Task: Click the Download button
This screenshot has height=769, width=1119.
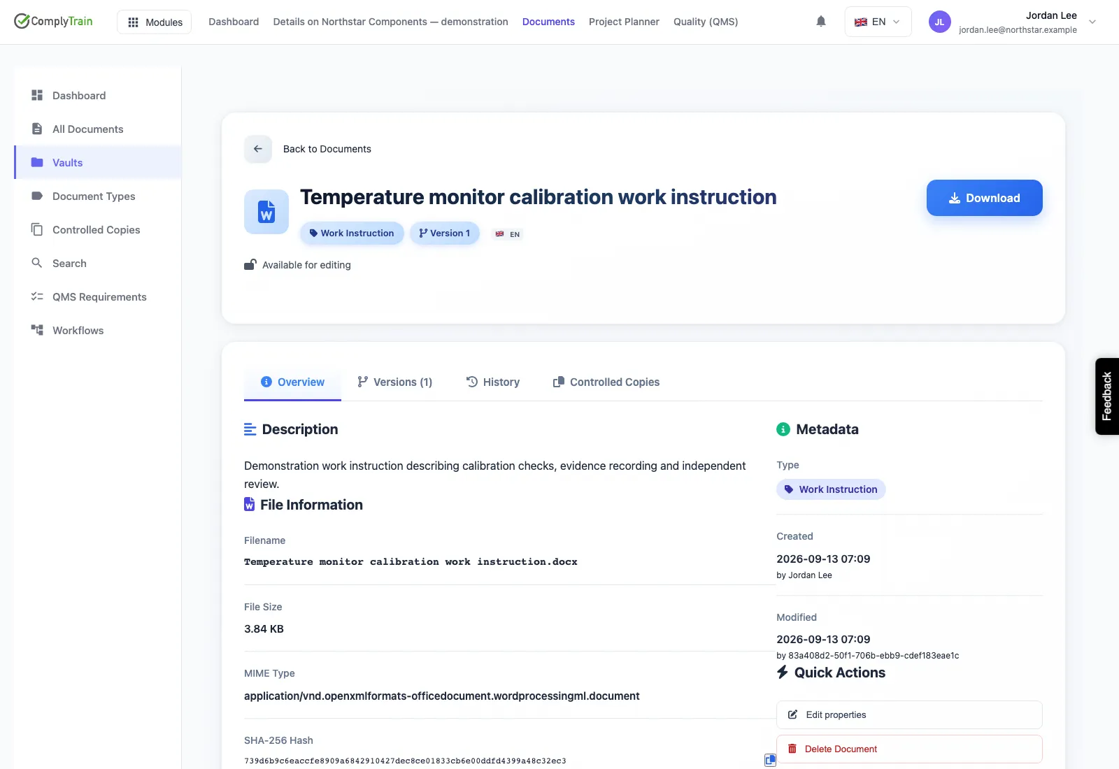Action: [x=984, y=198]
